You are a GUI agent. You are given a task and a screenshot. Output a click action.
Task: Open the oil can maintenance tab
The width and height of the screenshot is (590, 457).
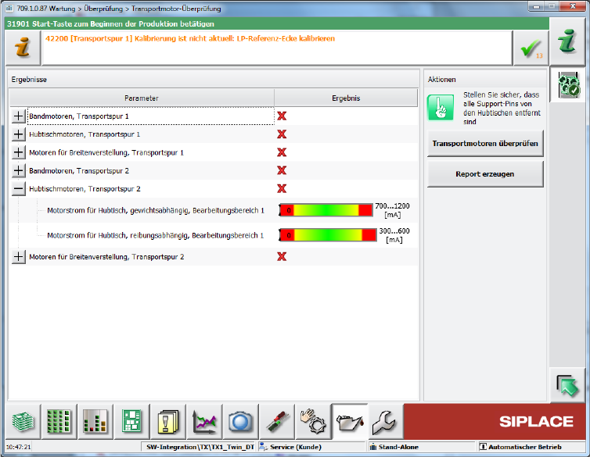click(350, 421)
